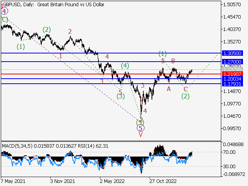Click the red C label above green (2)
The width and height of the screenshot is (248, 186).
(x=186, y=90)
